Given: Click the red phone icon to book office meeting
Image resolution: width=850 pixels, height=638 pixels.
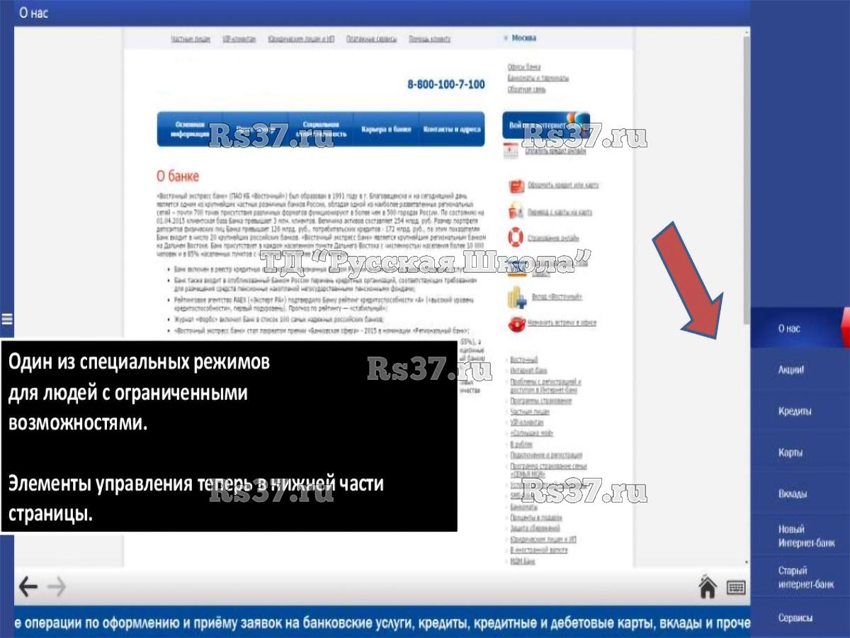Looking at the screenshot, I should pos(516,324).
